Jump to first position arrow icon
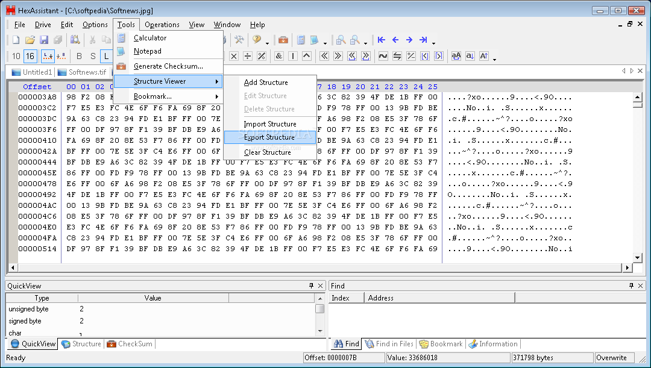The image size is (651, 368). click(381, 40)
